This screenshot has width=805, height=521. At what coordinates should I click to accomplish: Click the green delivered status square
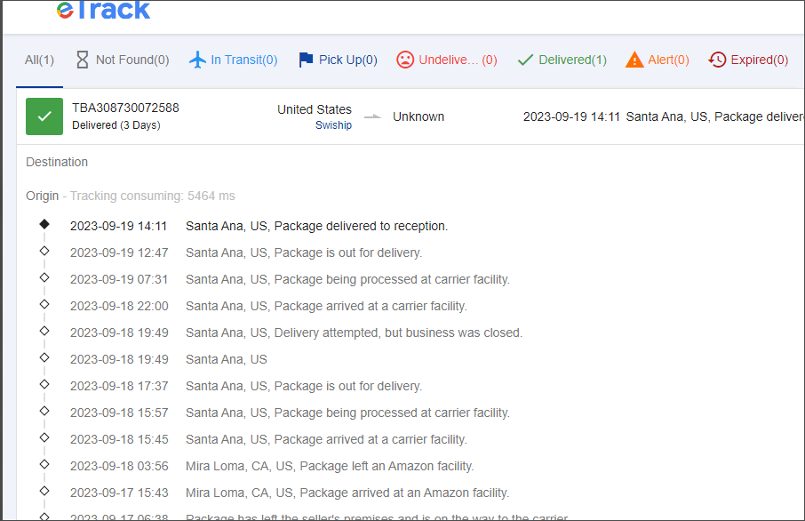pos(44,116)
